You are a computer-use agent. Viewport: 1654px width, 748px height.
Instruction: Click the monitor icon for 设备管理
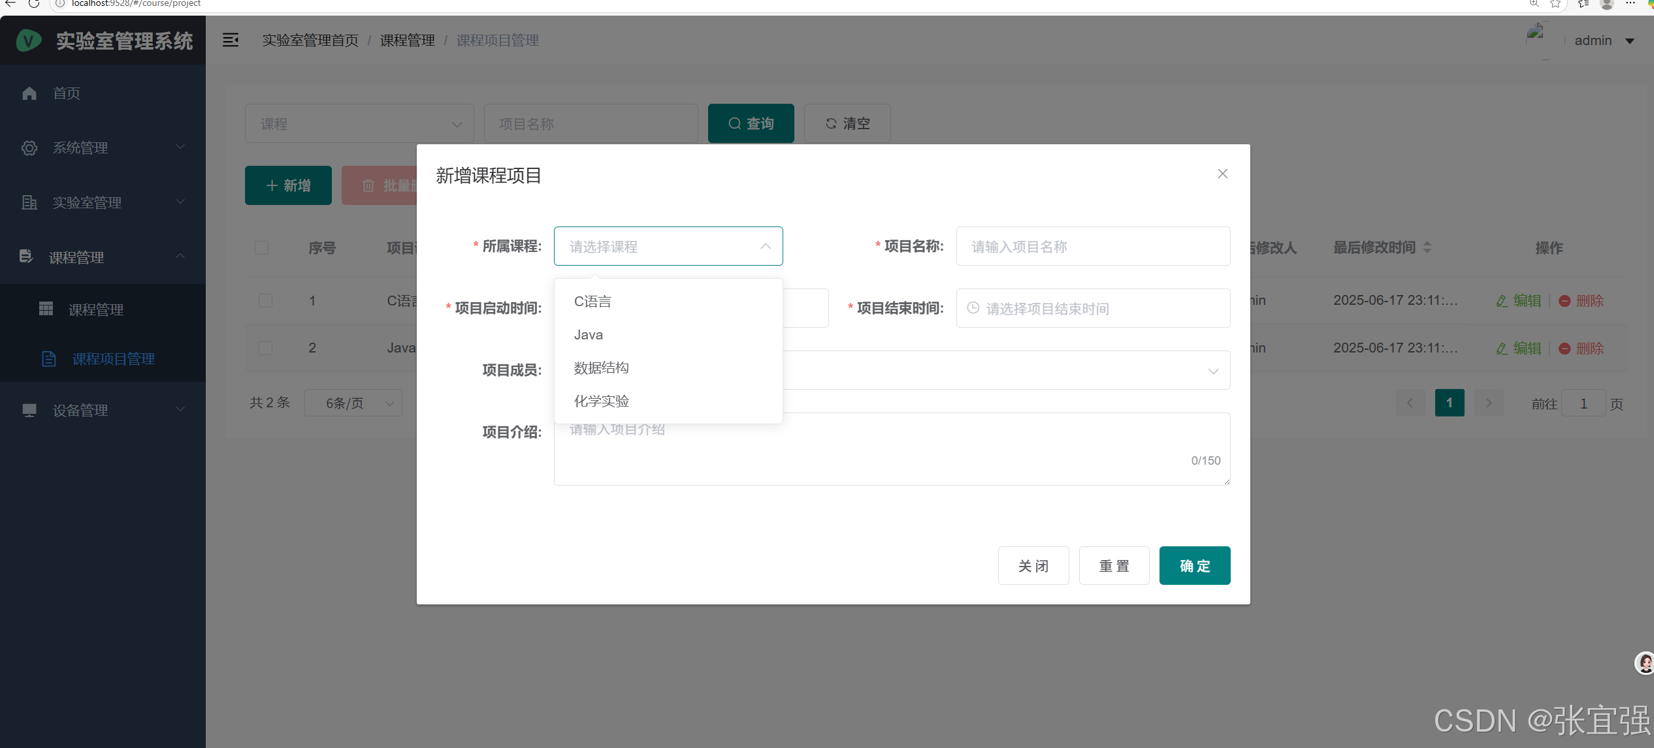tap(29, 411)
